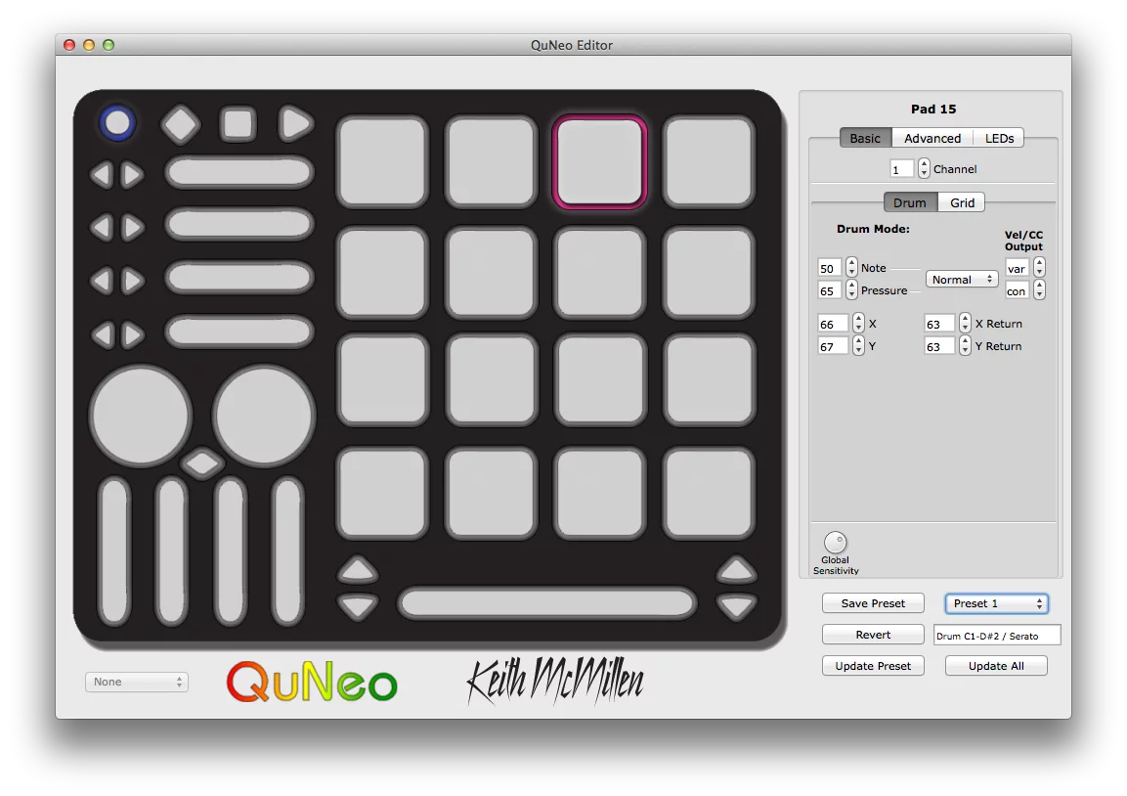Image resolution: width=1127 pixels, height=796 pixels.
Task: Click the up arrow pad above the long slider
Action: coord(357,567)
